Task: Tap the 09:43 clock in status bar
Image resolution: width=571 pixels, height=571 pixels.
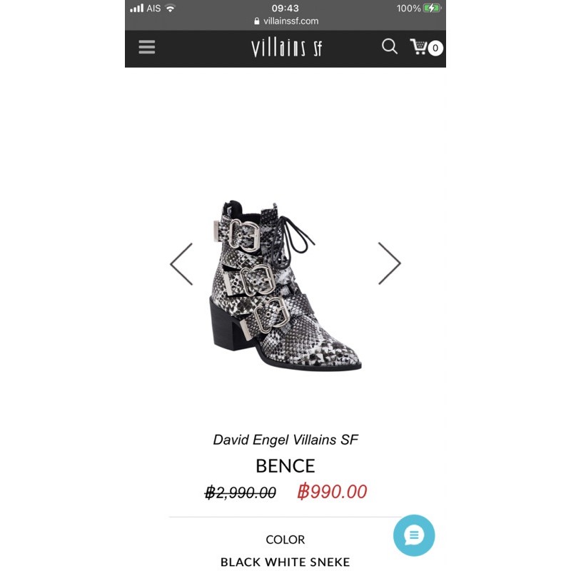Action: click(x=285, y=8)
